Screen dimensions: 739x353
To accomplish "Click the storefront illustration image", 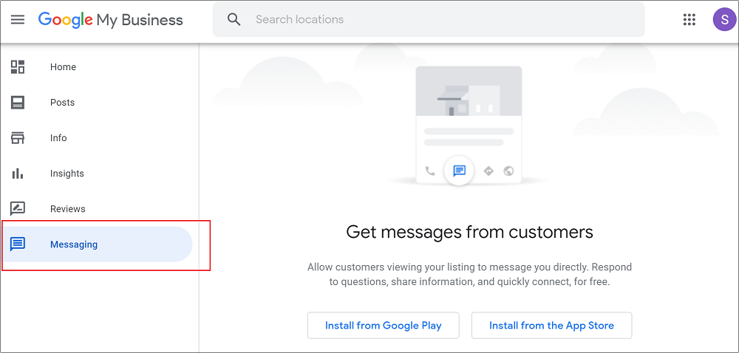I will [x=469, y=92].
